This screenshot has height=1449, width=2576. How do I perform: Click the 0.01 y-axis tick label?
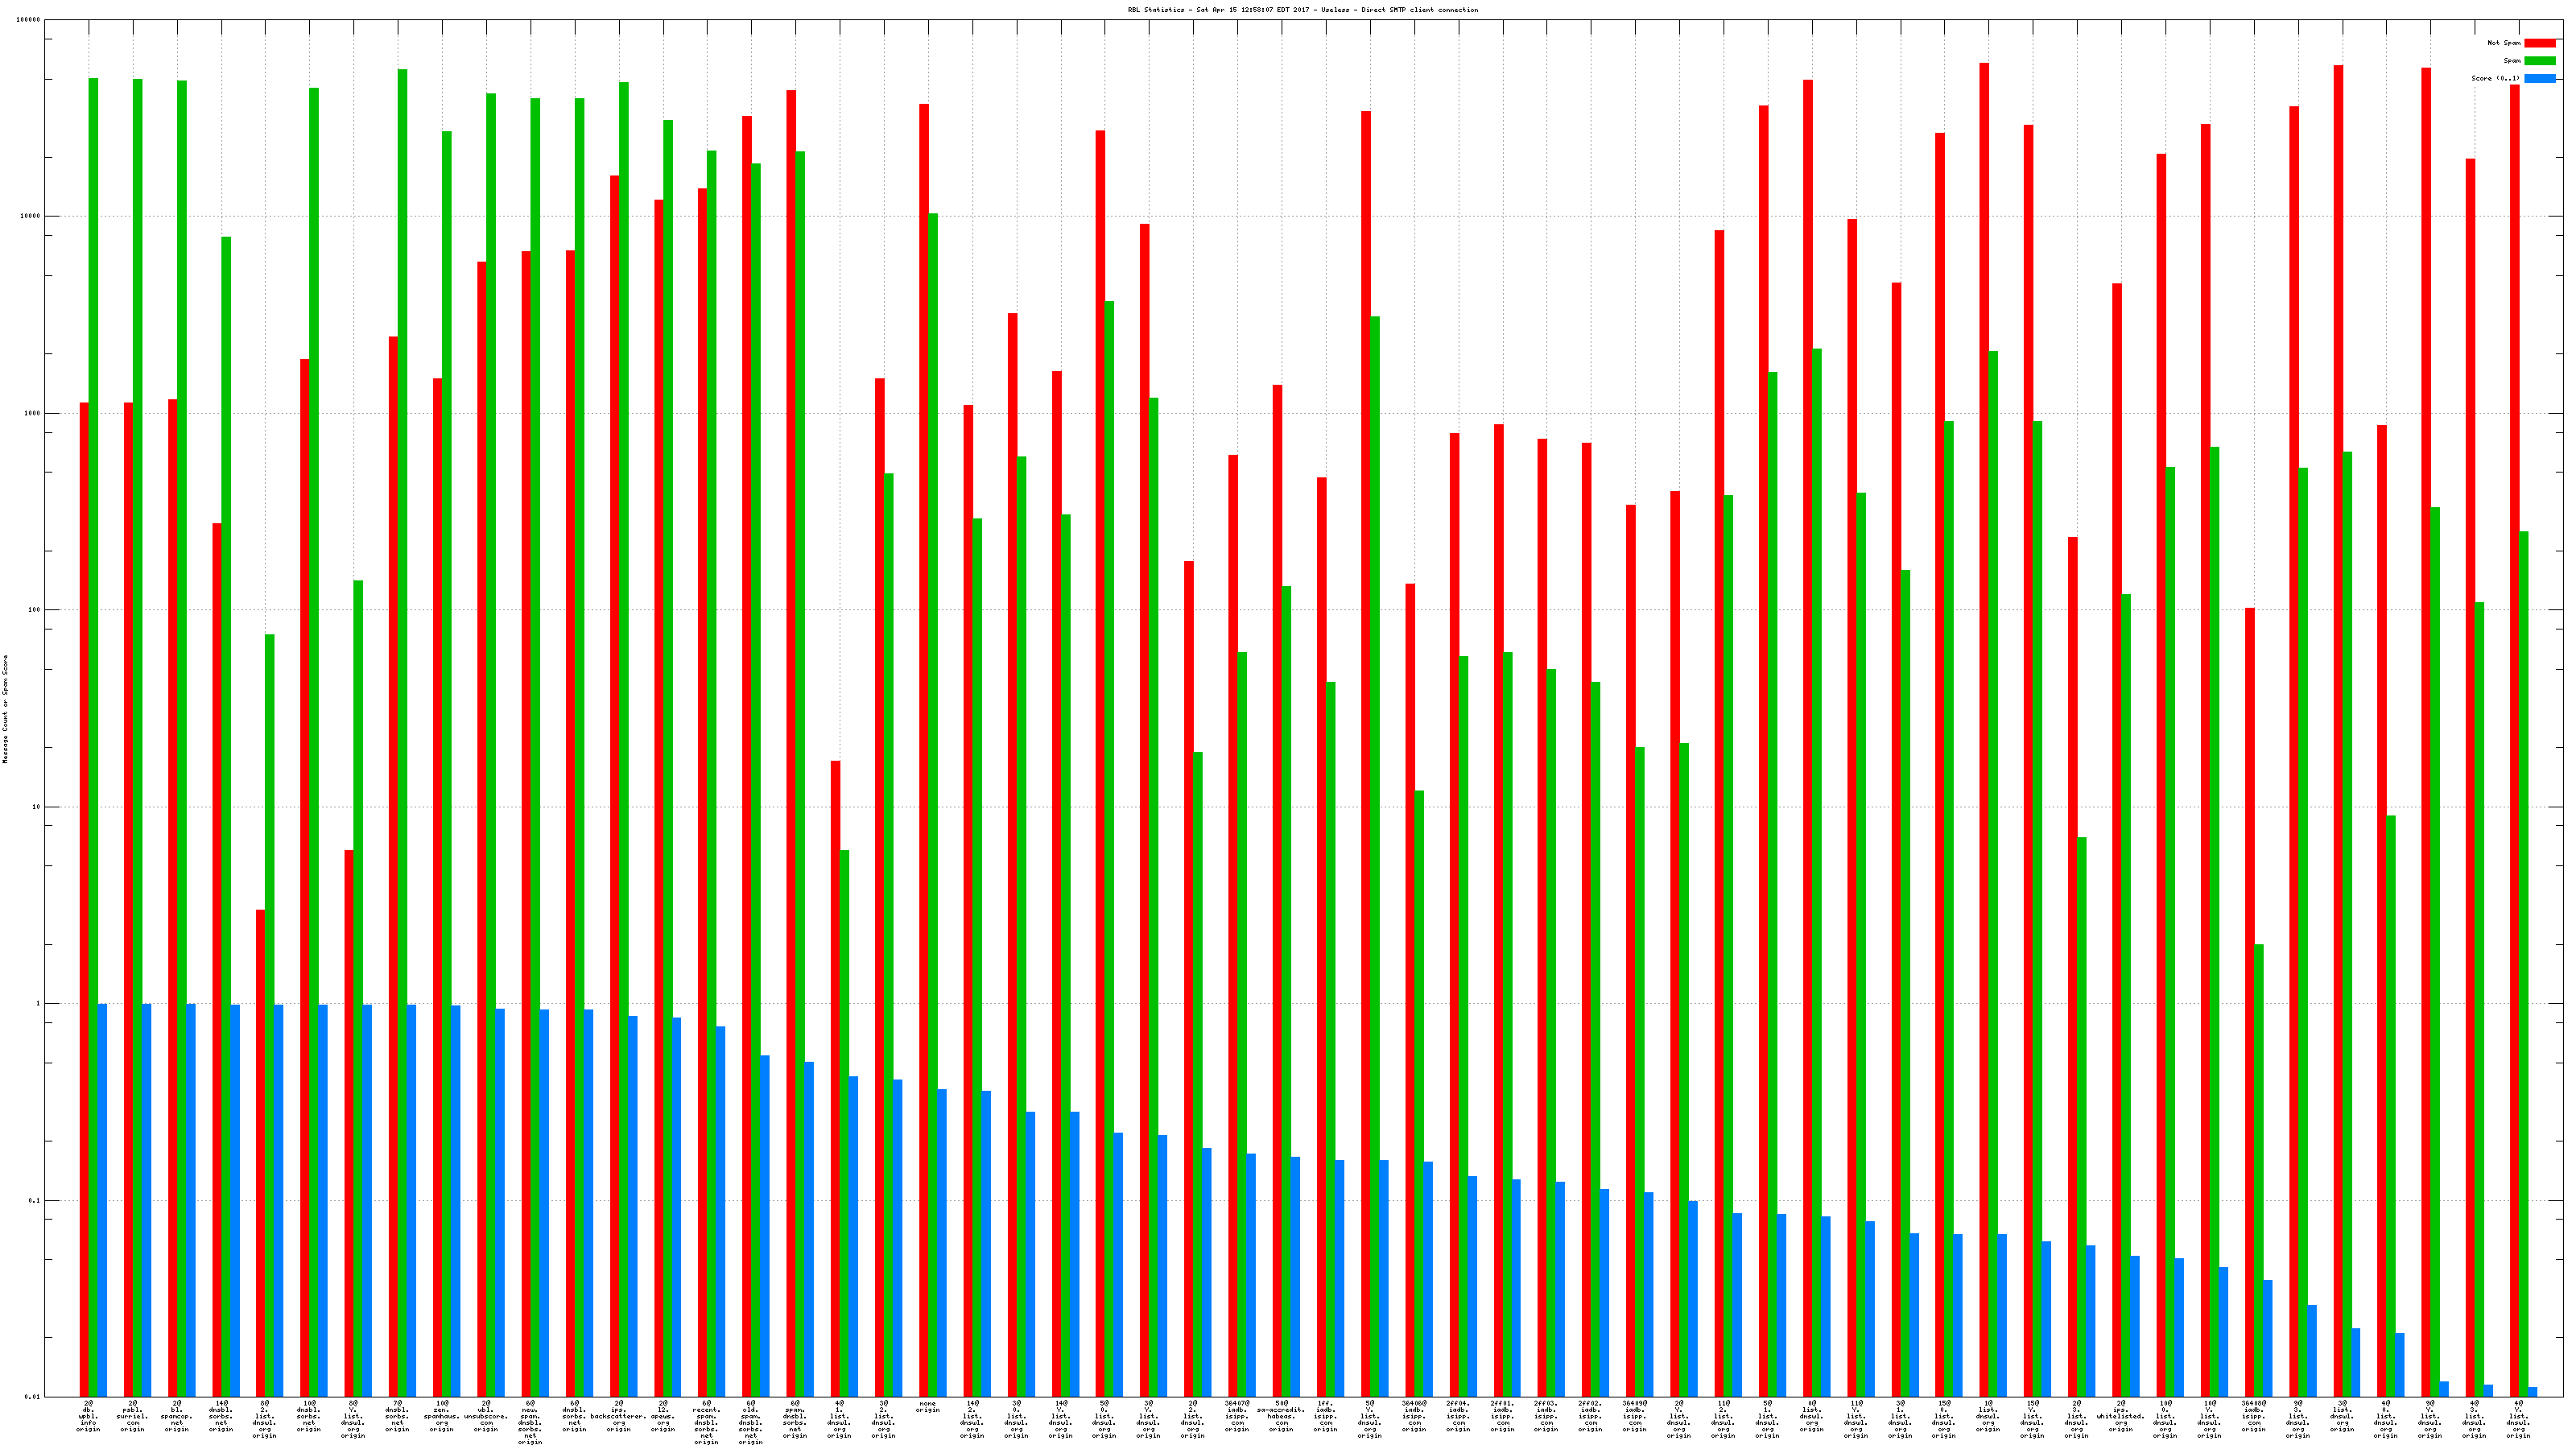tap(34, 1397)
